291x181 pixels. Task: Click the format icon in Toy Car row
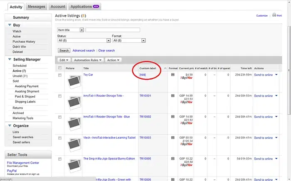pyautogui.click(x=173, y=75)
